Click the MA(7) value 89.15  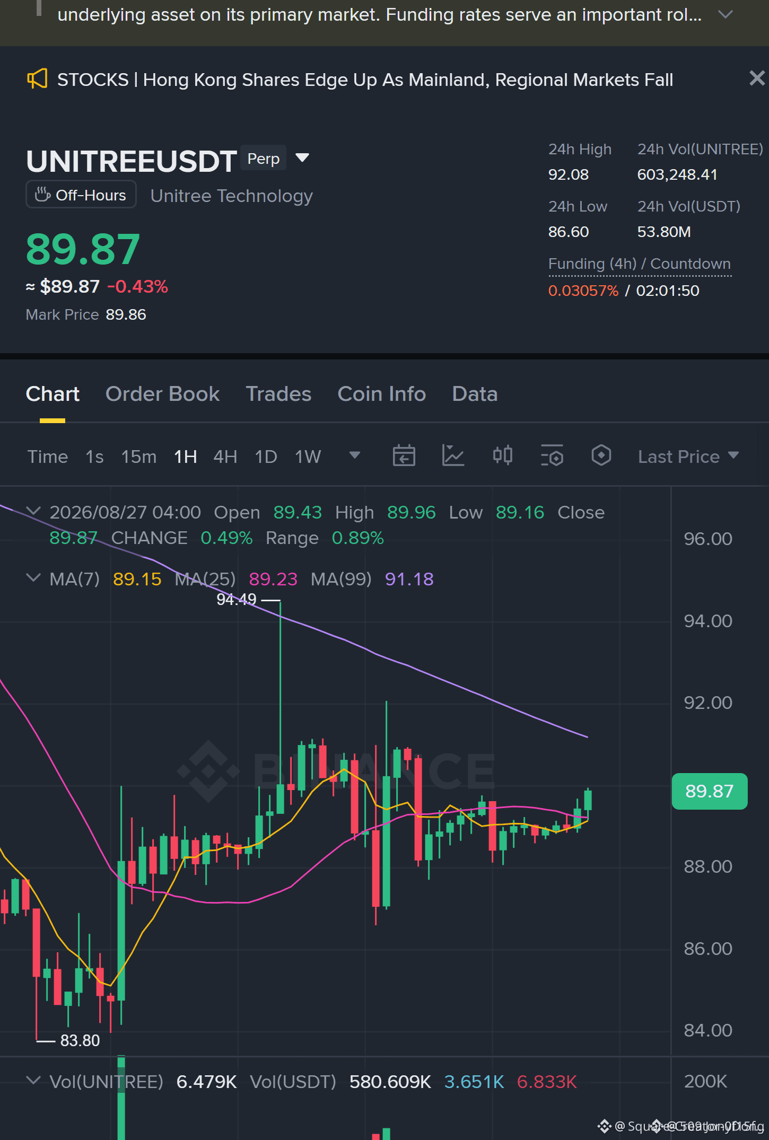137,579
